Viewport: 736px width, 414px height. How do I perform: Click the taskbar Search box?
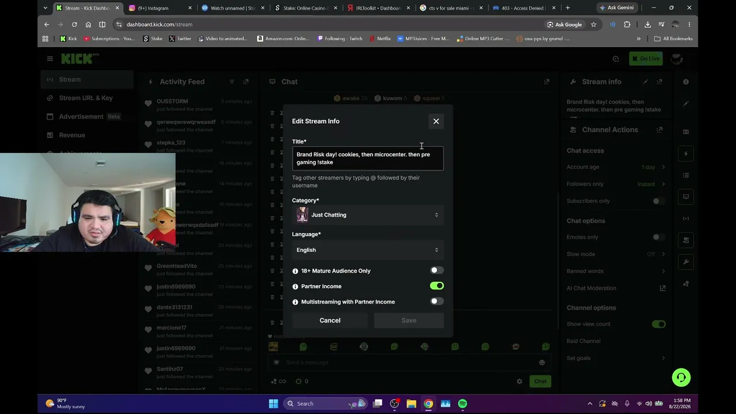[325, 404]
